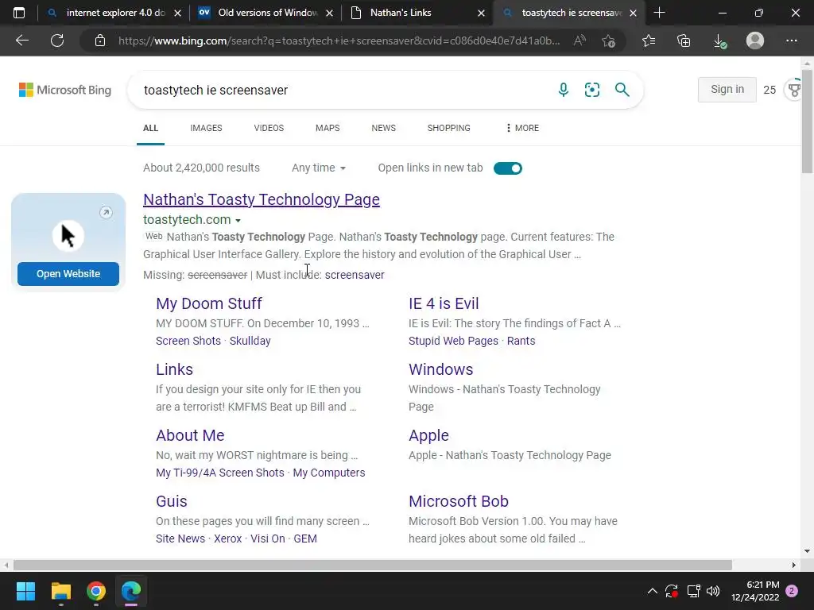Open the Favorites list icon
Viewport: 814px width, 610px height.
[x=649, y=41]
